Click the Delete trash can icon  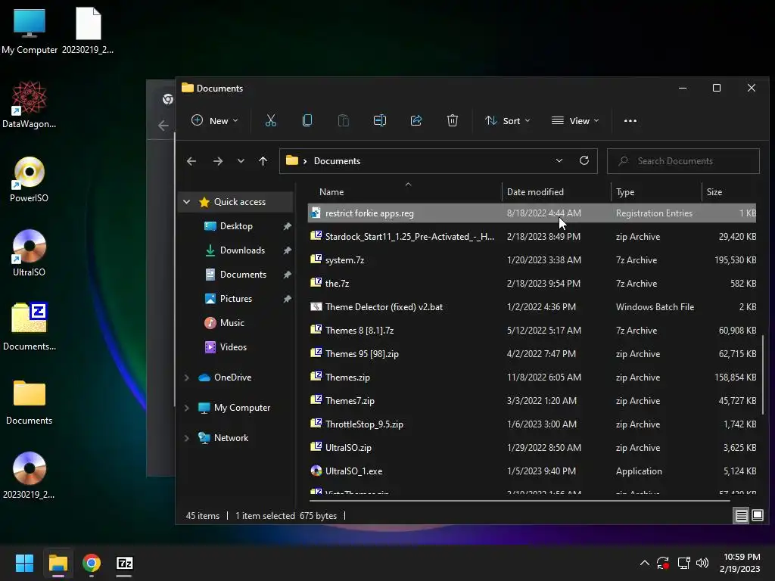point(453,120)
